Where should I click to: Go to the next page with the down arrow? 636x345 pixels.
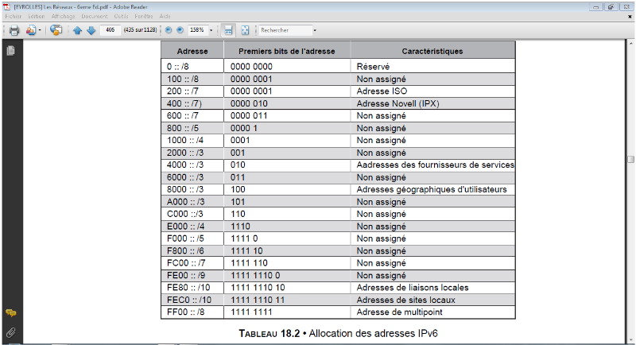[x=91, y=30]
